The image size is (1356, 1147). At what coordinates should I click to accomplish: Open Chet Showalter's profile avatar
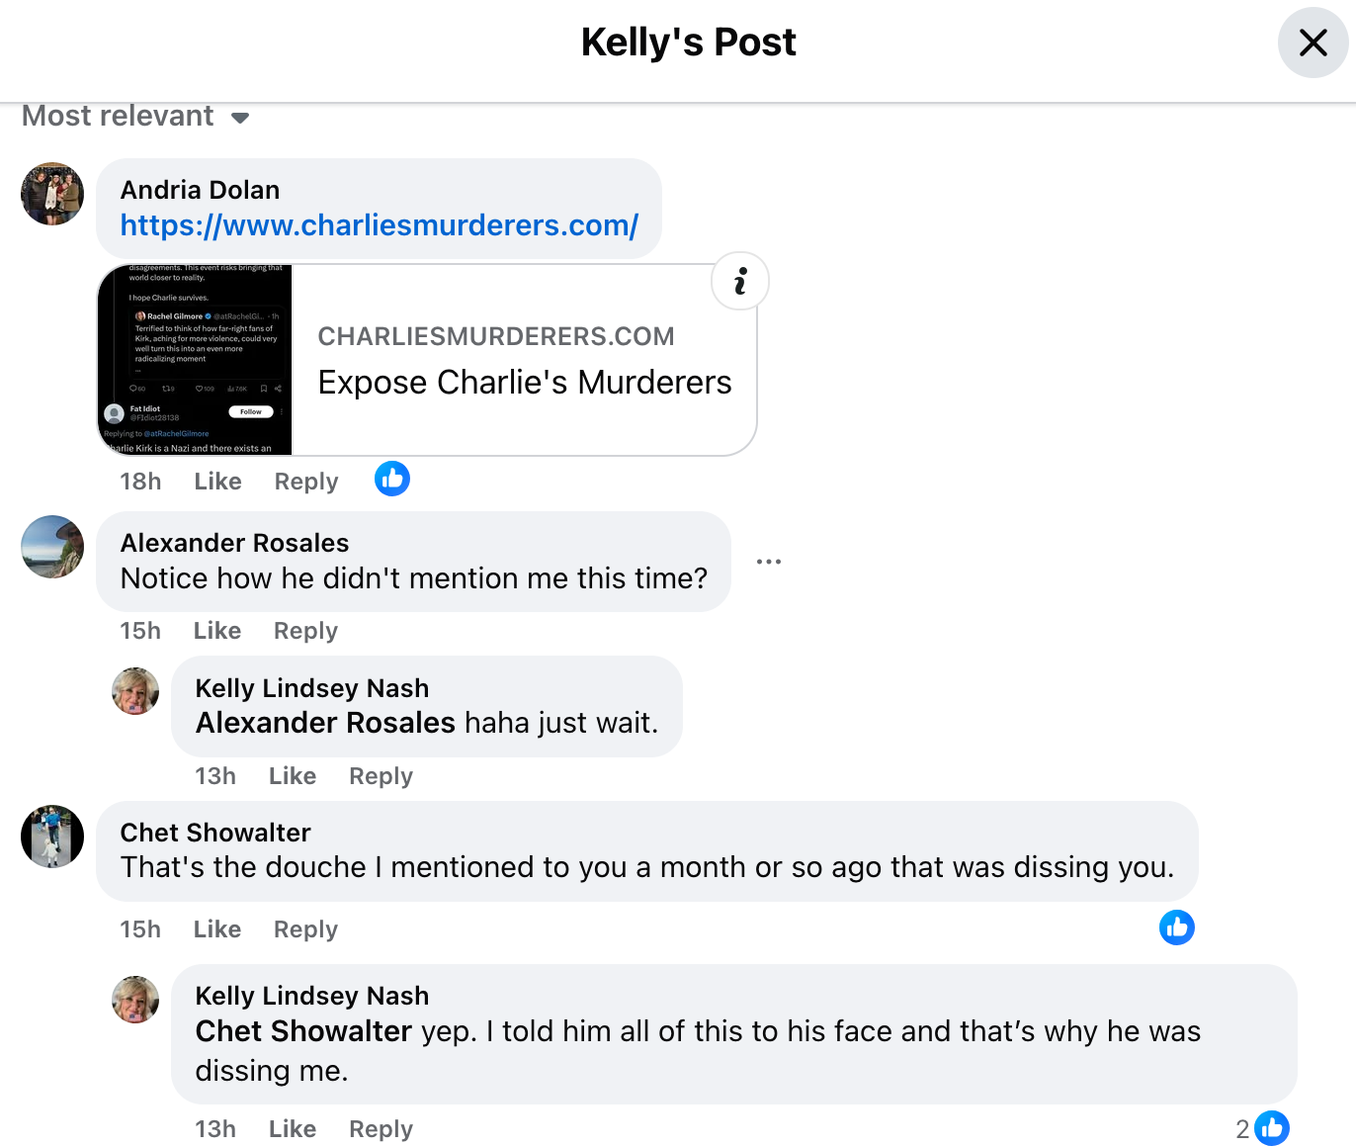[x=52, y=837]
